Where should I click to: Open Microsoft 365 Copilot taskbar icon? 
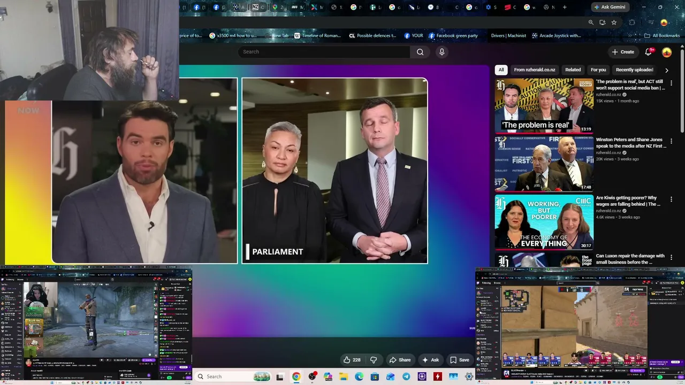coord(328,376)
